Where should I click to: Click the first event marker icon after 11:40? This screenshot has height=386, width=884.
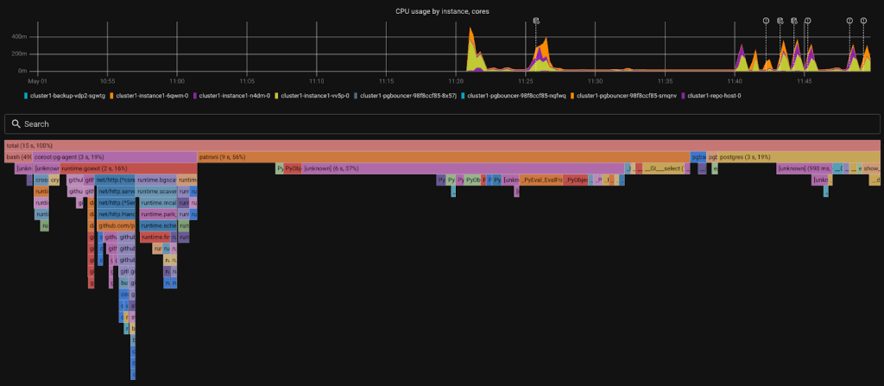point(766,20)
